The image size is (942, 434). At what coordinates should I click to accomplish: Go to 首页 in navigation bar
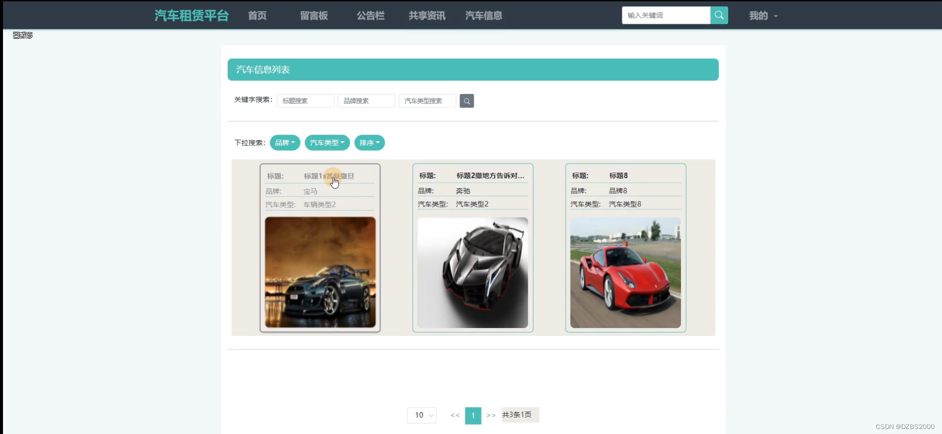coord(257,15)
